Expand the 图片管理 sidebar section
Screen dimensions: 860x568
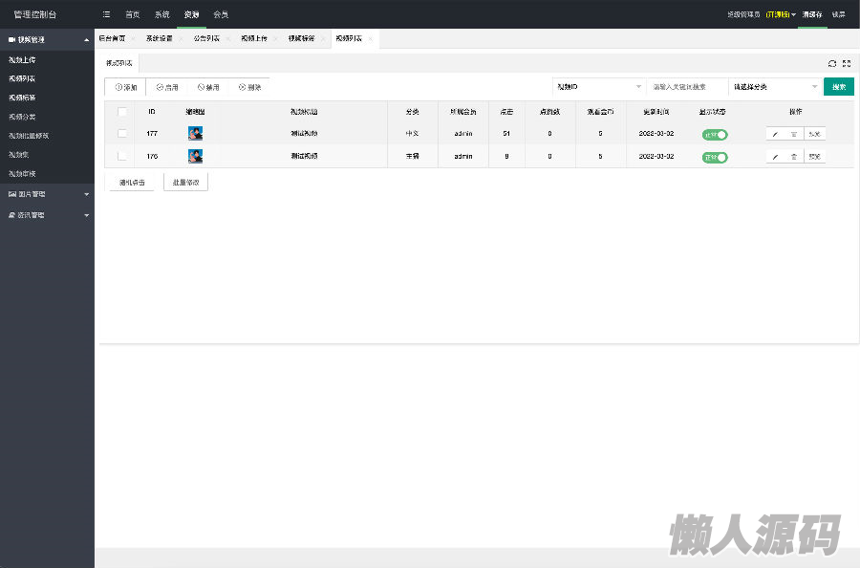point(47,194)
